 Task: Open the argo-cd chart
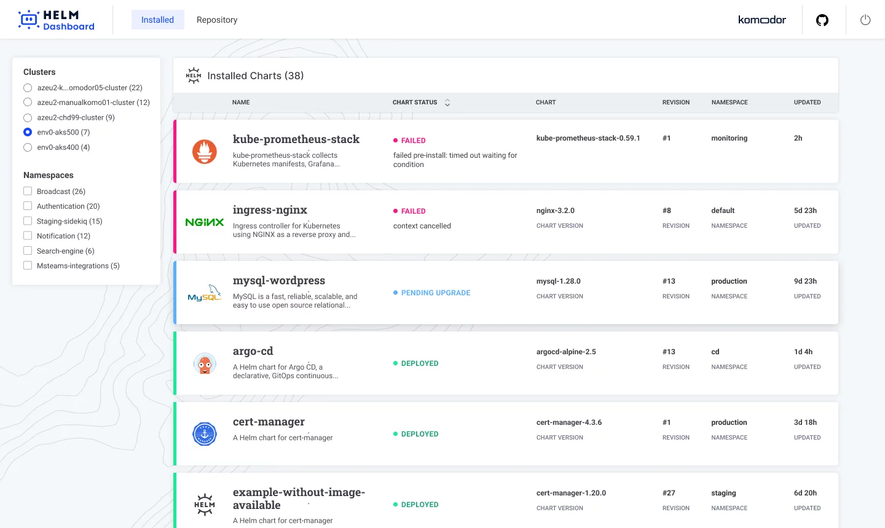pos(253,351)
